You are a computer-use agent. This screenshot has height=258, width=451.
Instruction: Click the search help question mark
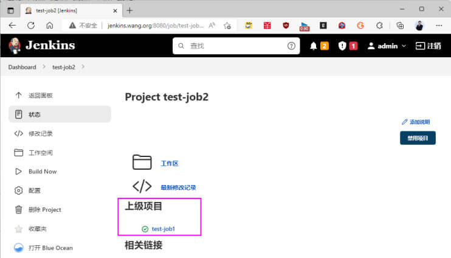tap(291, 46)
